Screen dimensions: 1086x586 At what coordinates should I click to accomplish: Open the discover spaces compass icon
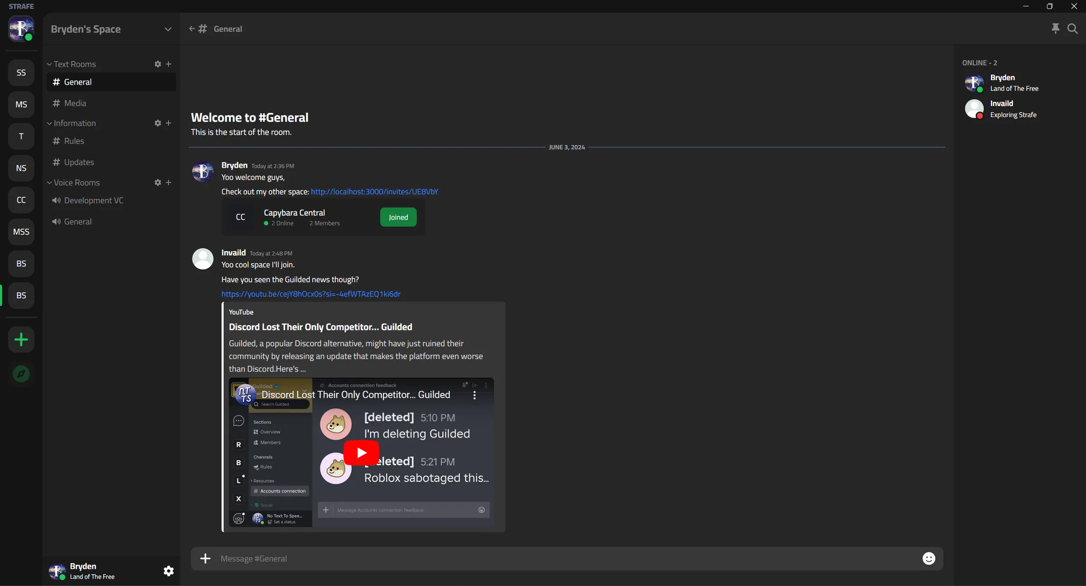tap(21, 374)
